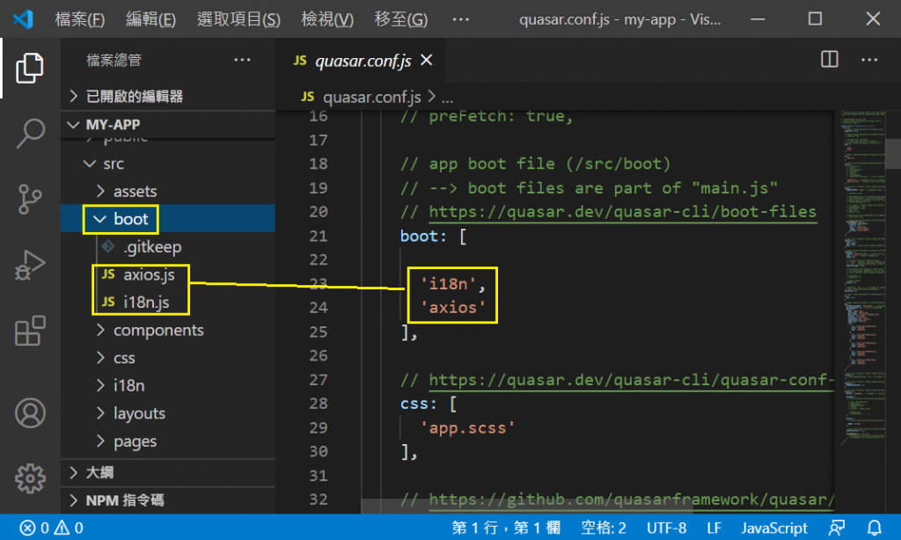Open the Accounts menu icon
Viewport: 901px width, 540px height.
click(30, 413)
